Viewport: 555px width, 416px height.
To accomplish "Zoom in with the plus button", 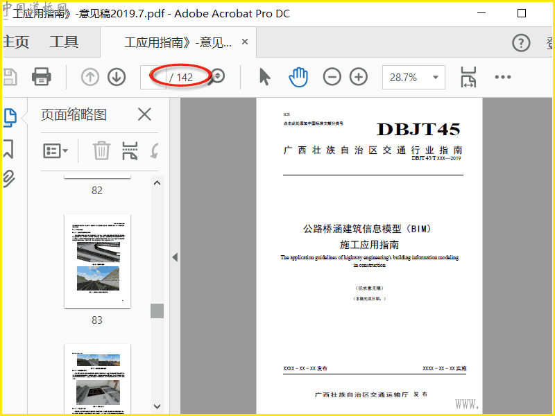I will (359, 77).
